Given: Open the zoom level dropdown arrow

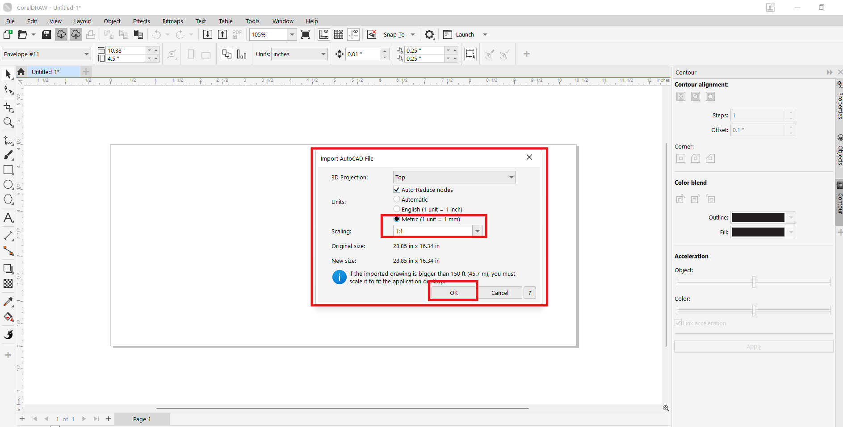Looking at the screenshot, I should point(292,34).
